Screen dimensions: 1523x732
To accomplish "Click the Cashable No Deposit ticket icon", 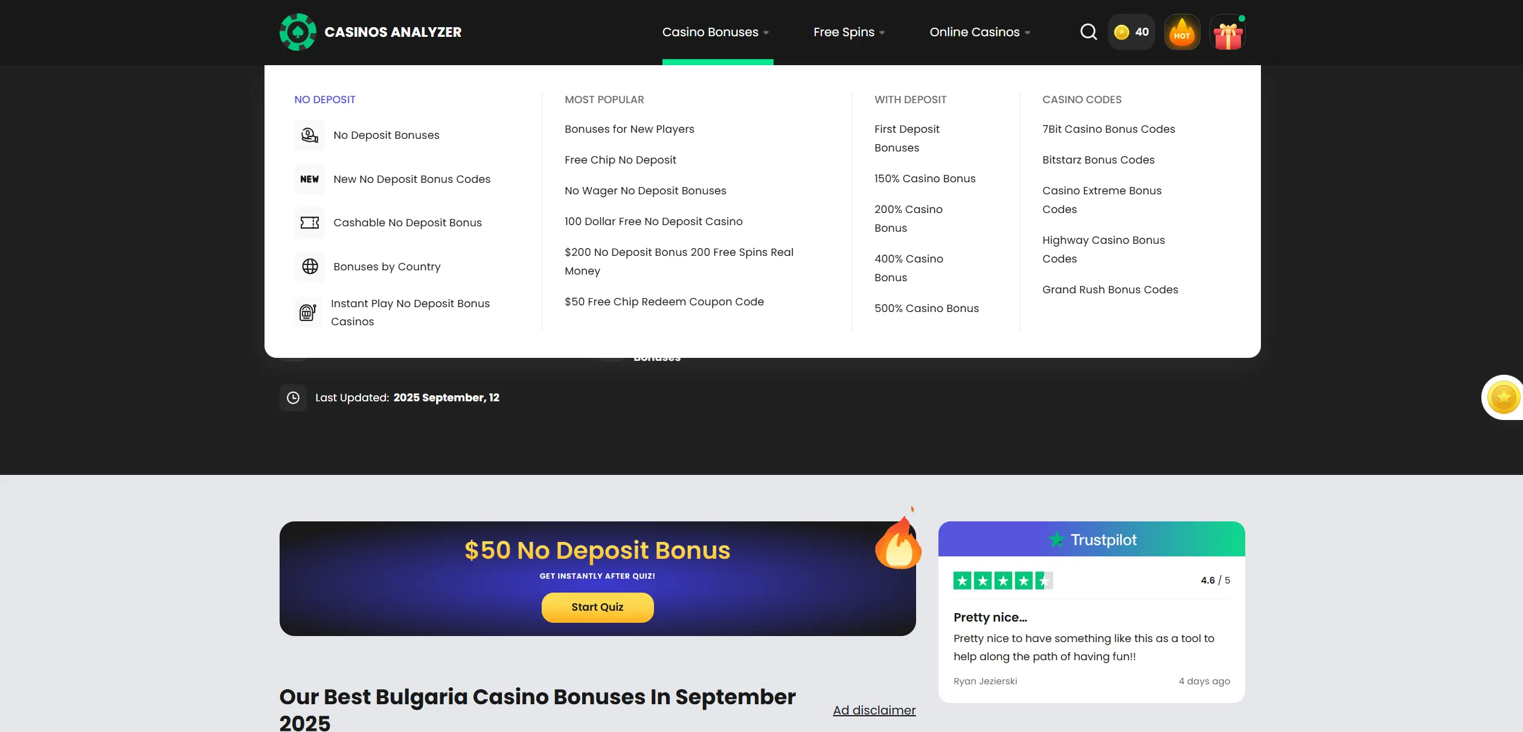I will click(x=310, y=223).
